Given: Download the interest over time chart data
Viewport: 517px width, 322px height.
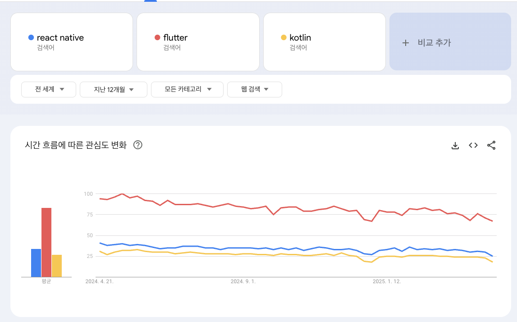Looking at the screenshot, I should pos(455,145).
